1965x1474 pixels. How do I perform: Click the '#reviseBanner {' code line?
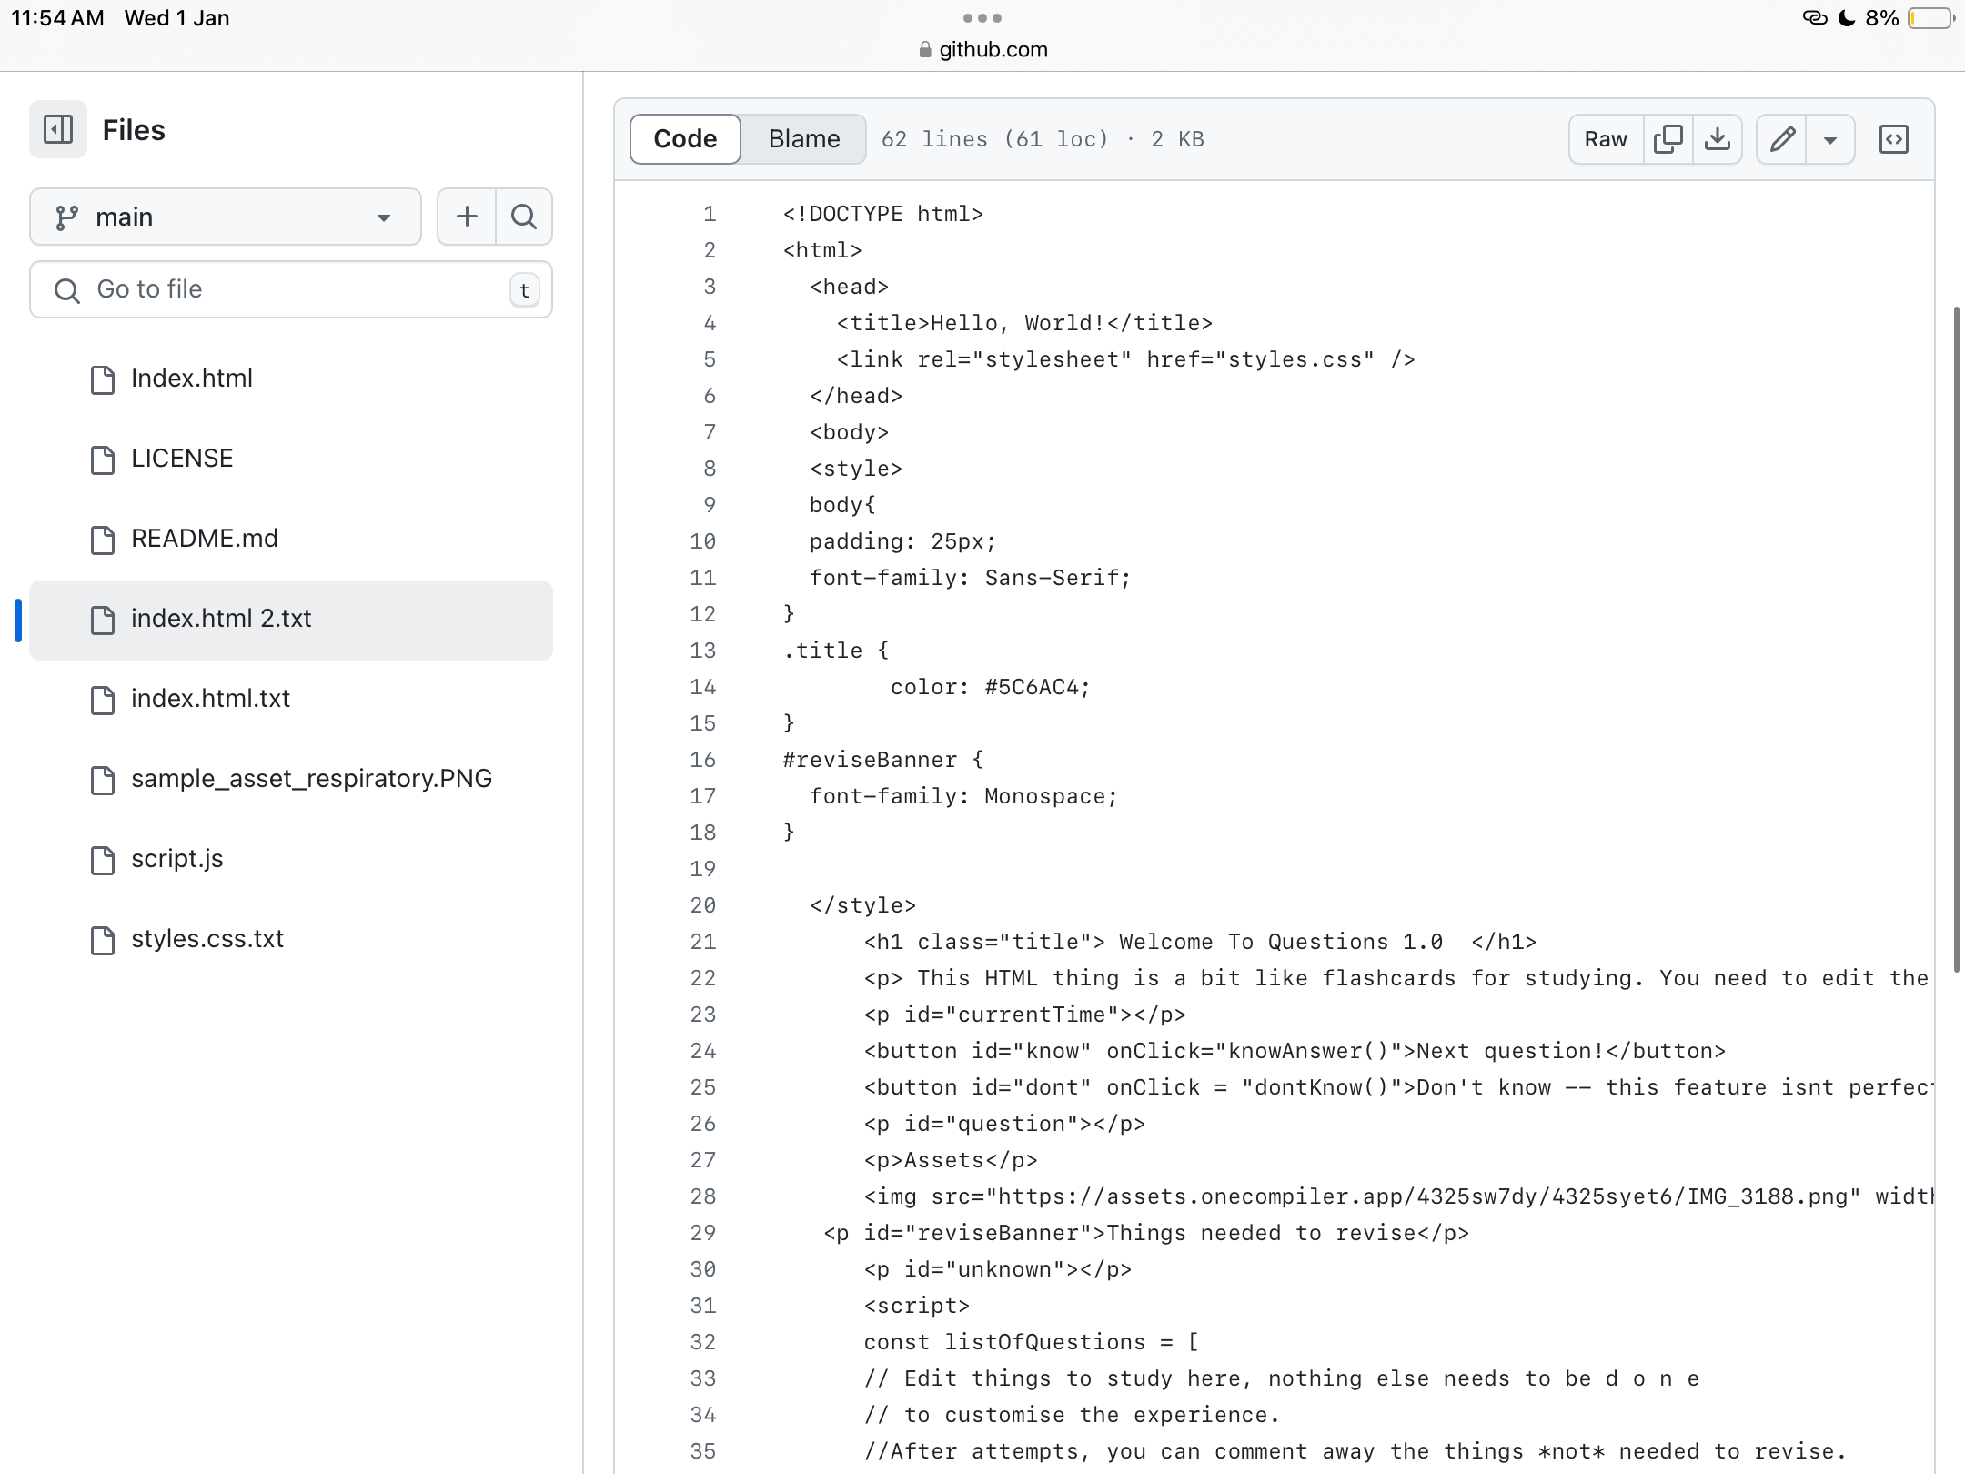point(883,760)
